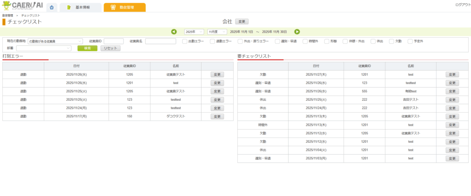Expand the 部署 department dropdown
The image size is (471, 196).
[x=43, y=48]
